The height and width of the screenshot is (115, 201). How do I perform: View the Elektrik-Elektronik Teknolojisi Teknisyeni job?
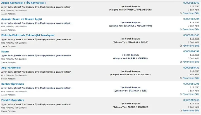(28, 35)
